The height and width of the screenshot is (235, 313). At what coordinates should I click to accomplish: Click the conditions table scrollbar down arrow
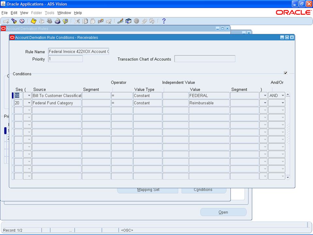[288, 177]
